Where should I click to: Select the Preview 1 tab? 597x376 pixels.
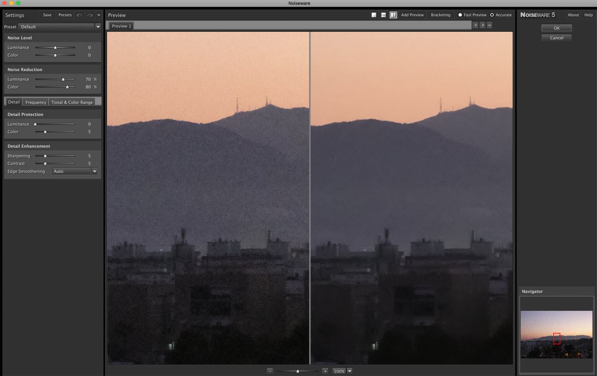point(121,26)
